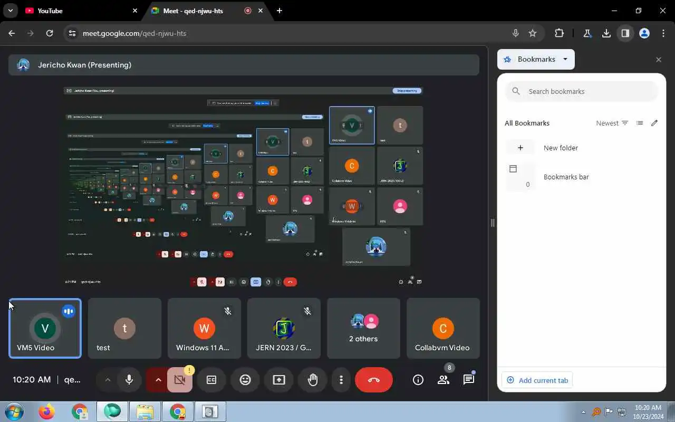This screenshot has width=675, height=422.
Task: Open the Downloads icon in Chrome
Action: pyautogui.click(x=606, y=33)
